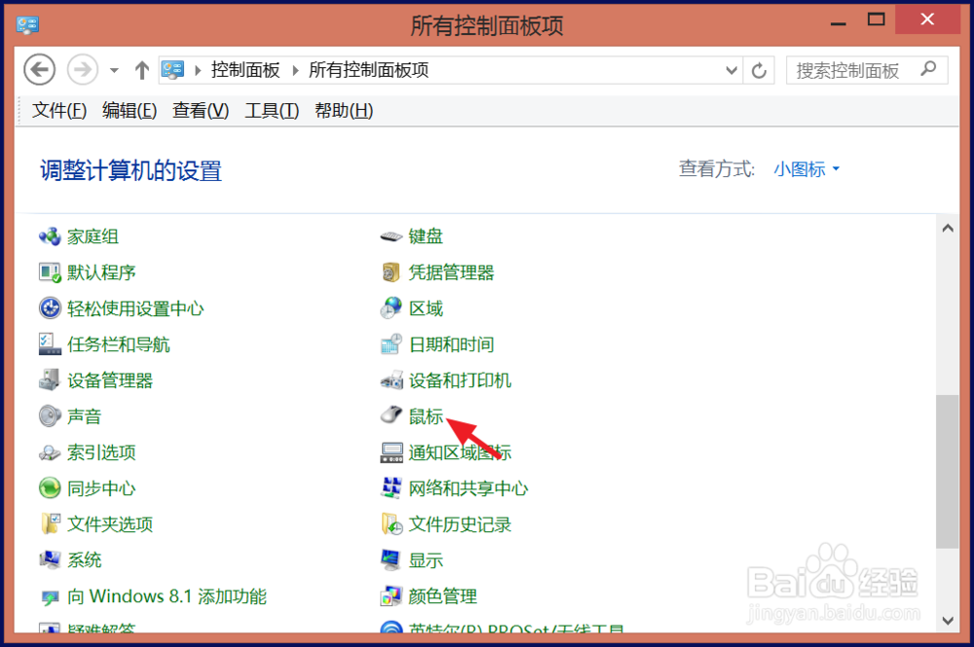Go back with the Back button
The width and height of the screenshot is (974, 647).
(40, 69)
